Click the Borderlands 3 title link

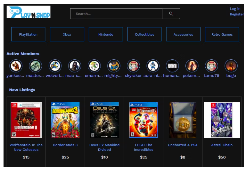click(65, 145)
